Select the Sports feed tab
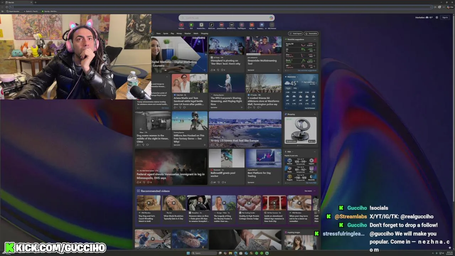This screenshot has height=256, width=455. tap(166, 33)
